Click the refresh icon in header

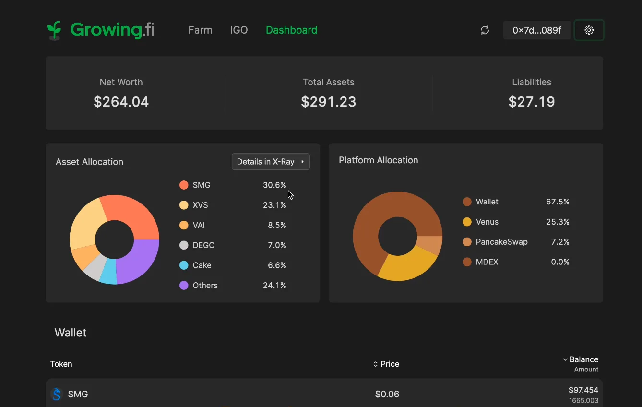click(485, 30)
